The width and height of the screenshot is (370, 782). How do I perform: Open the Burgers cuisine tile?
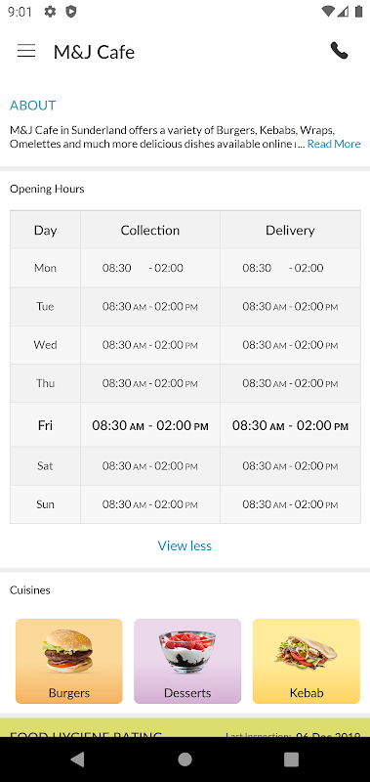pyautogui.click(x=69, y=662)
